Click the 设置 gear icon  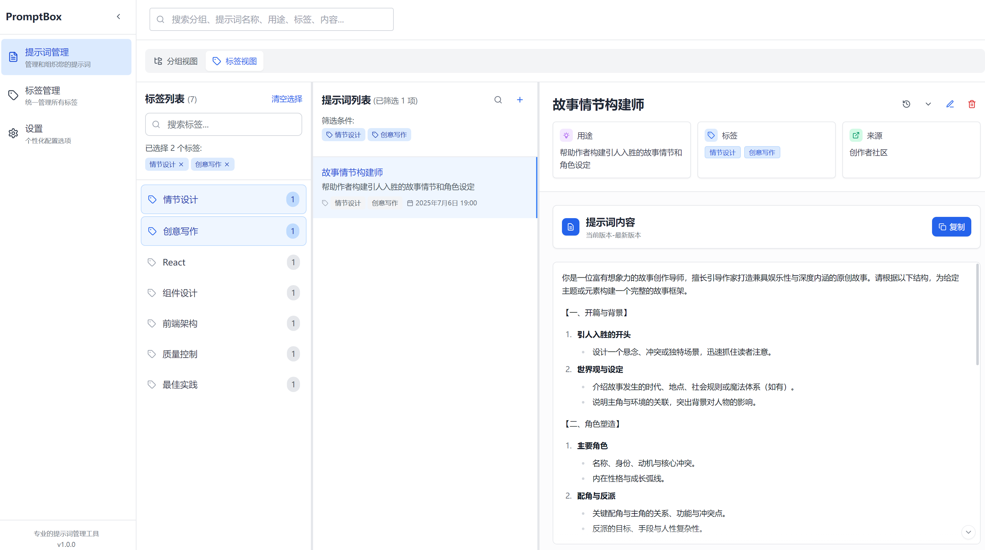point(13,133)
